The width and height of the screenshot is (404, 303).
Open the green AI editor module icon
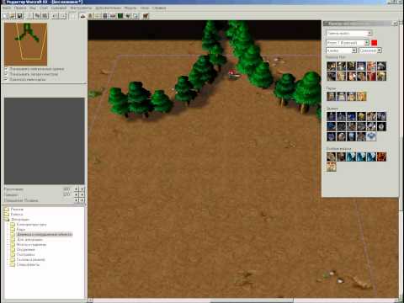120,16
